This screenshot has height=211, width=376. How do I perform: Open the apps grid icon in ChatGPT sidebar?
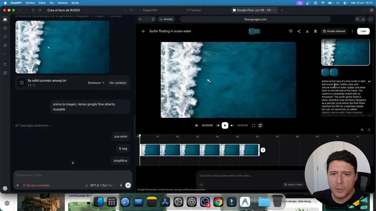coord(5,73)
